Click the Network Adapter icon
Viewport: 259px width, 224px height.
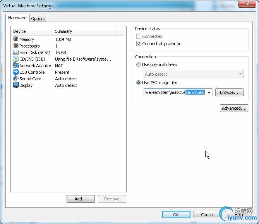point(16,65)
